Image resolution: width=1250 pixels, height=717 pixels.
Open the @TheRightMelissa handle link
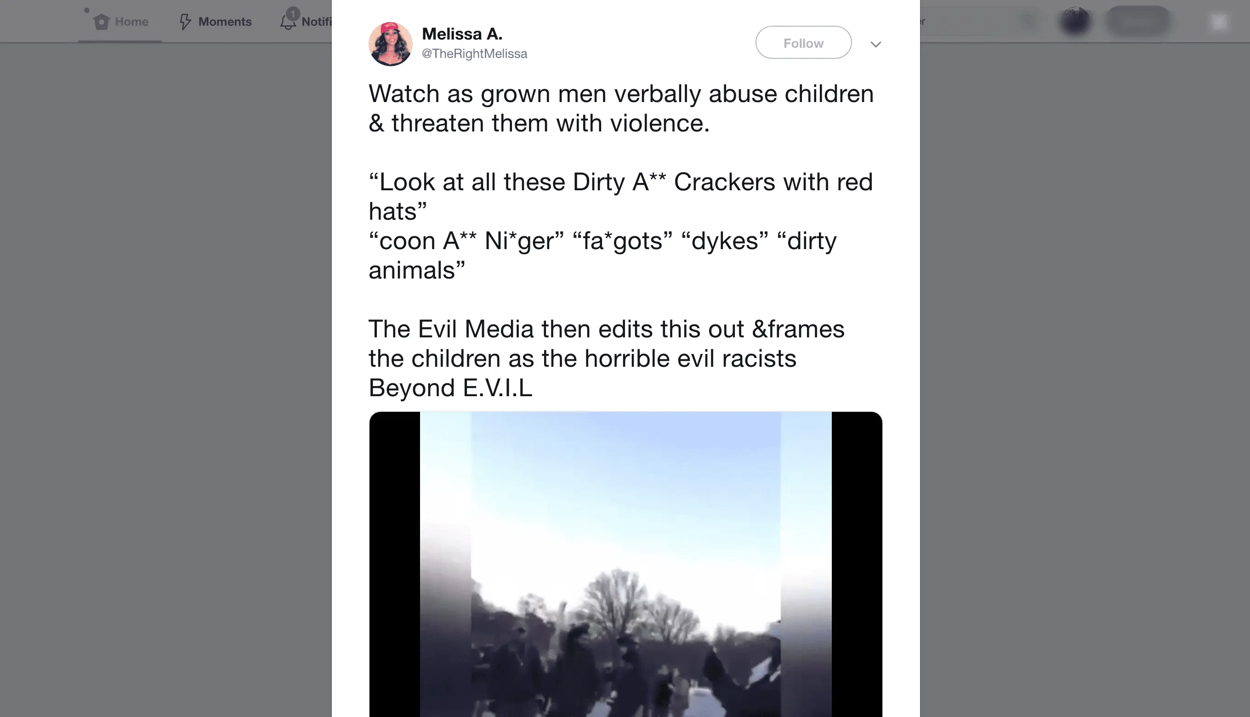point(475,54)
